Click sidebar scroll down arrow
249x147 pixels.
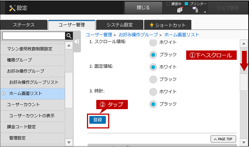pos(69,143)
